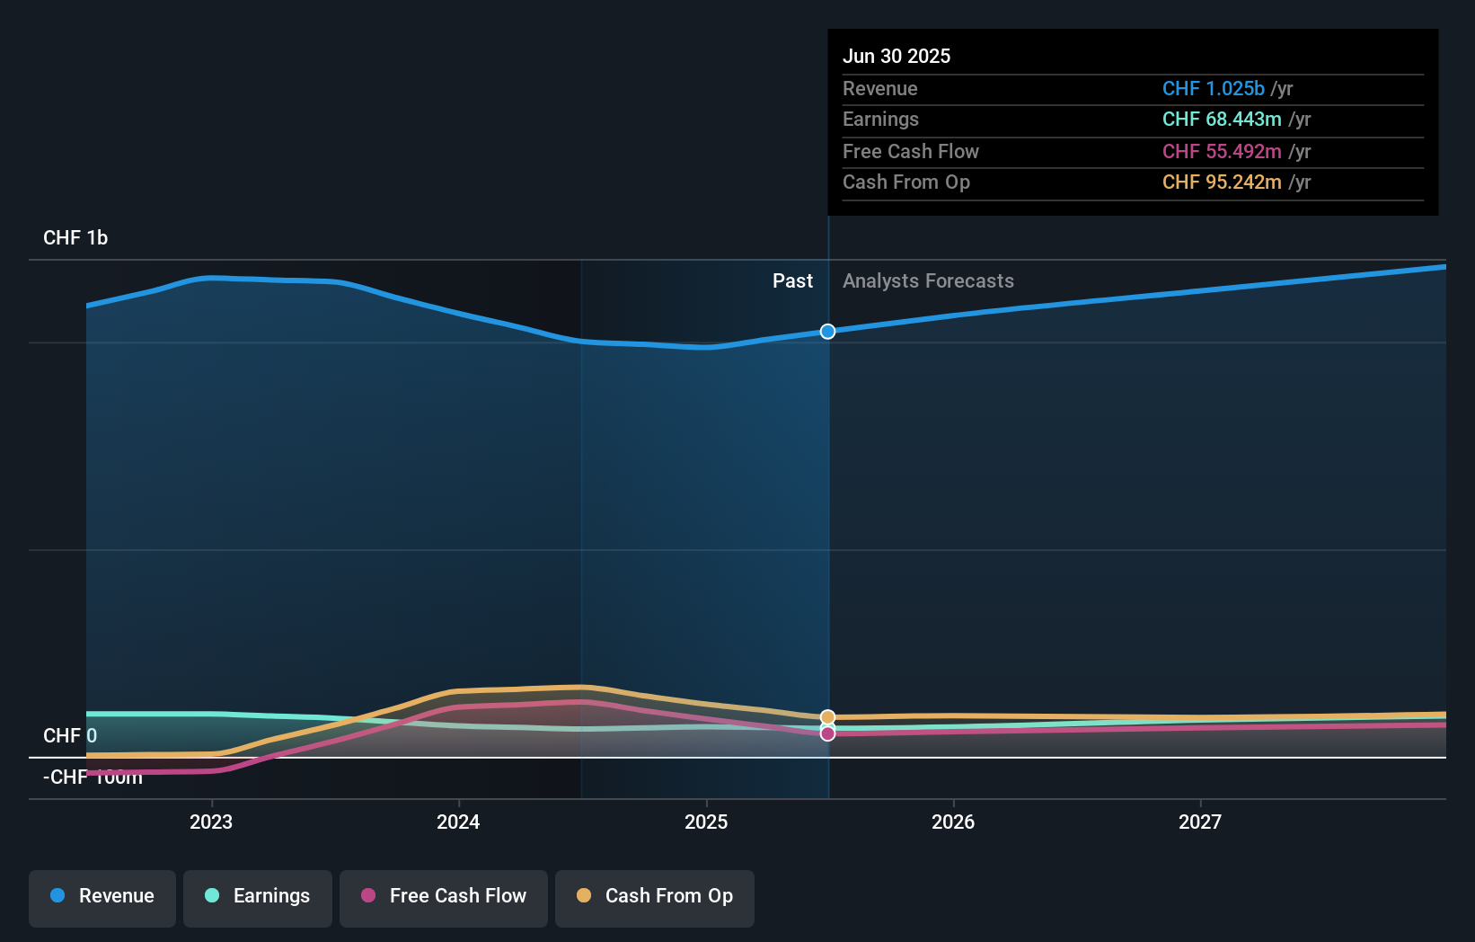Image resolution: width=1475 pixels, height=942 pixels.
Task: Toggle the Earnings series off
Action: coord(257,898)
